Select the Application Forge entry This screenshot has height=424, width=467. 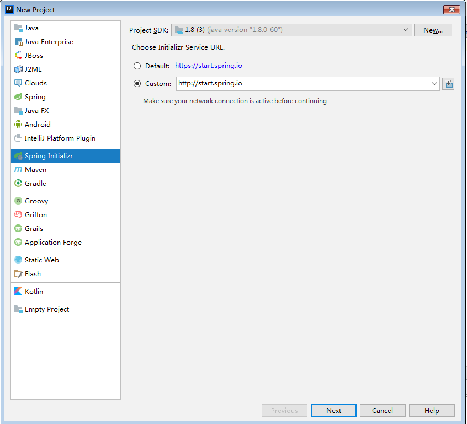coord(66,242)
